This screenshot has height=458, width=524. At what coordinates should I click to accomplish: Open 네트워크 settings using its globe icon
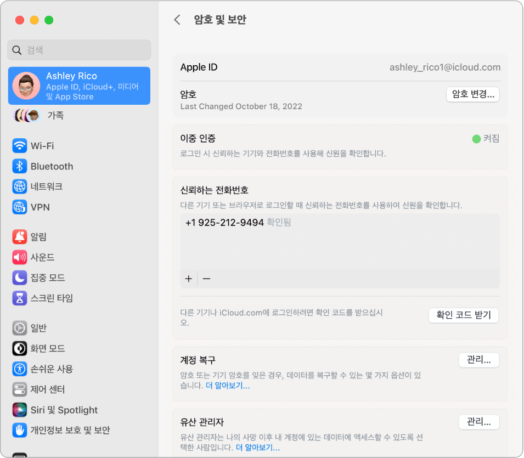pos(20,186)
